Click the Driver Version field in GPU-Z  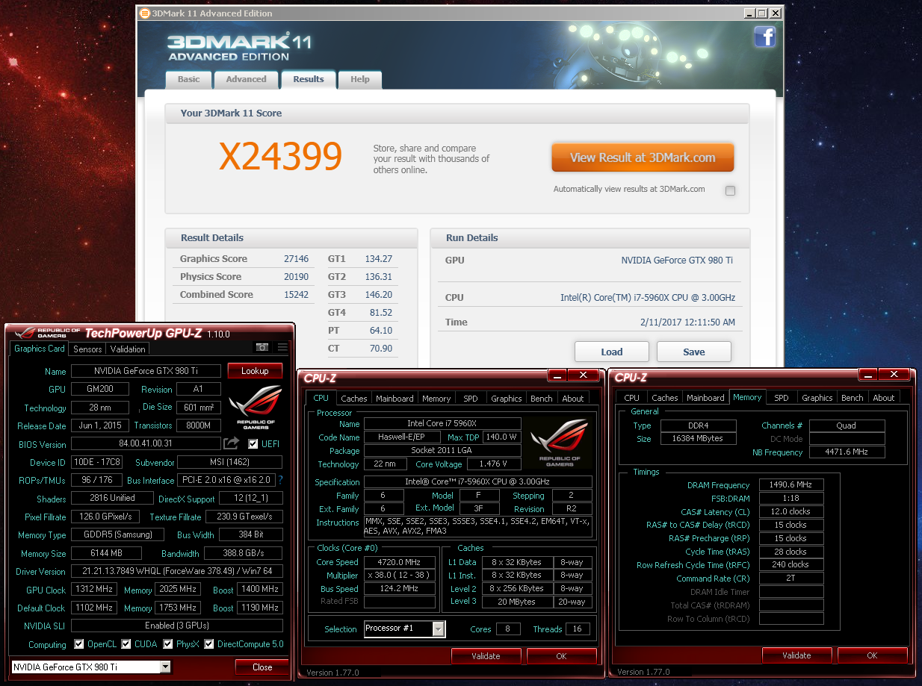177,571
